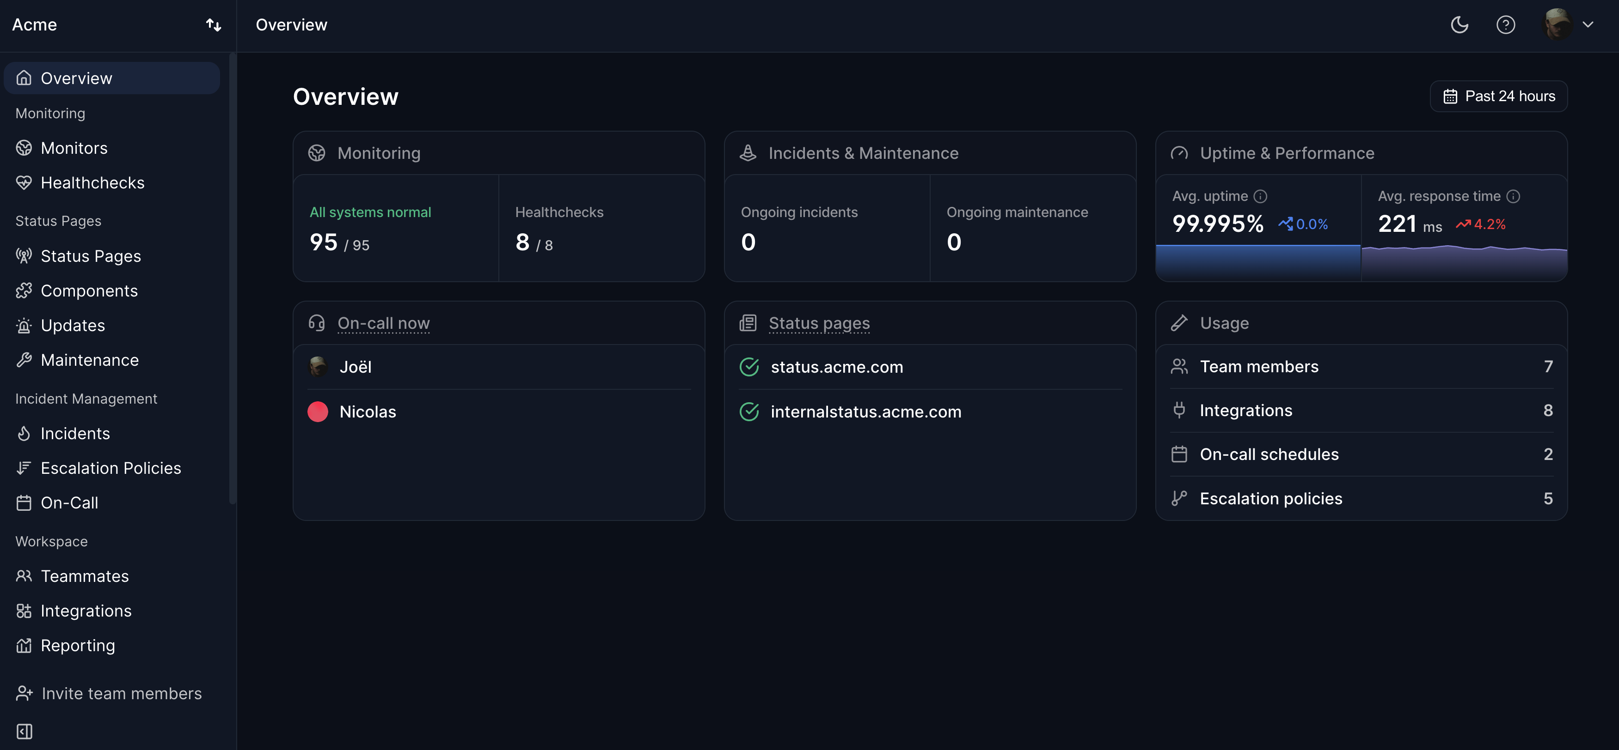Viewport: 1619px width, 750px height.
Task: Click the On-call now headset icon
Action: 317,323
